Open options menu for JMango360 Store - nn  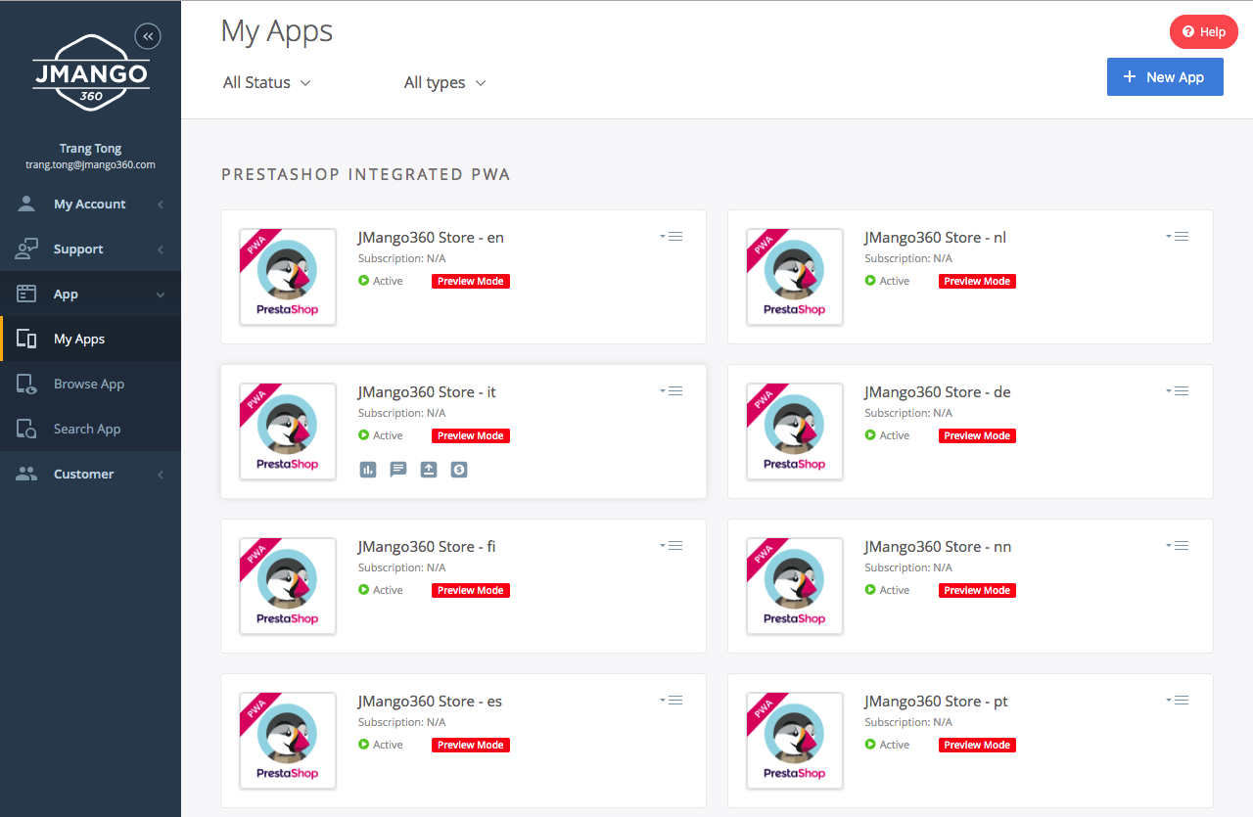pyautogui.click(x=1178, y=546)
